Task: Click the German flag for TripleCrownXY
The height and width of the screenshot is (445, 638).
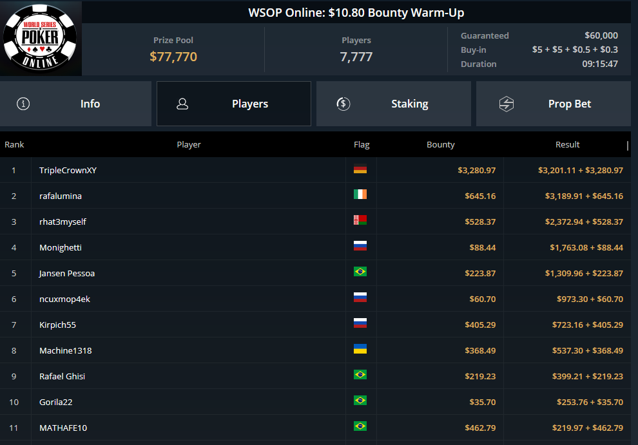Action: tap(360, 169)
